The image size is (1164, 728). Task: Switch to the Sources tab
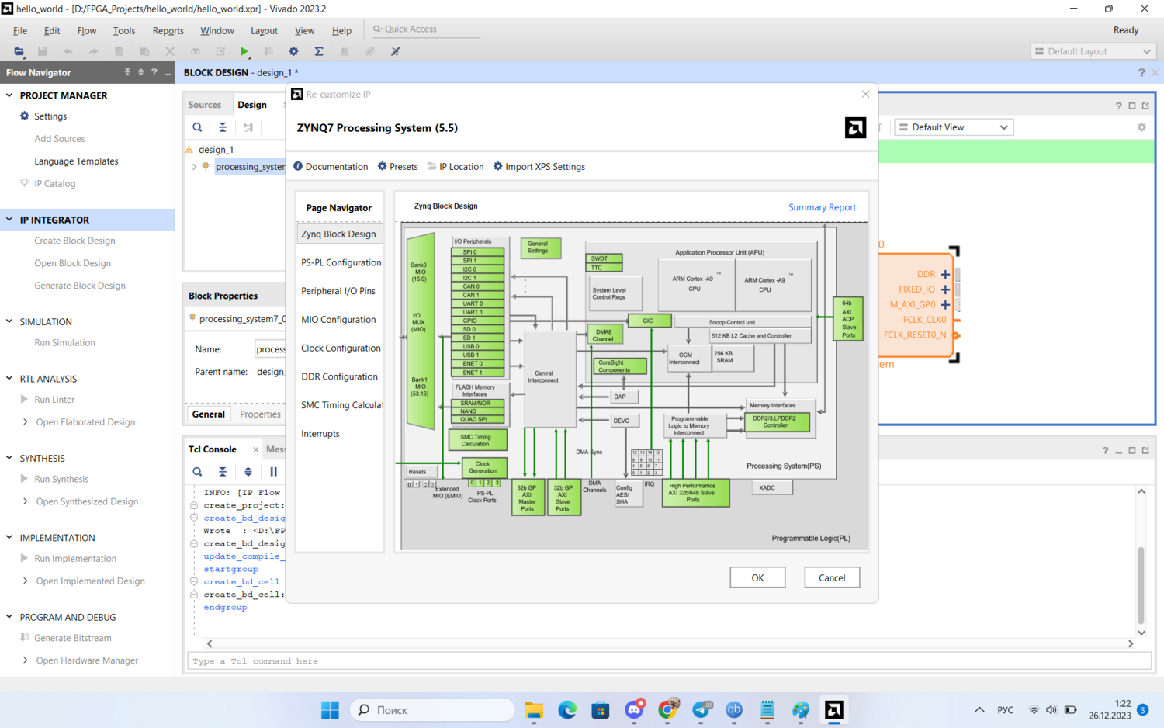click(205, 105)
